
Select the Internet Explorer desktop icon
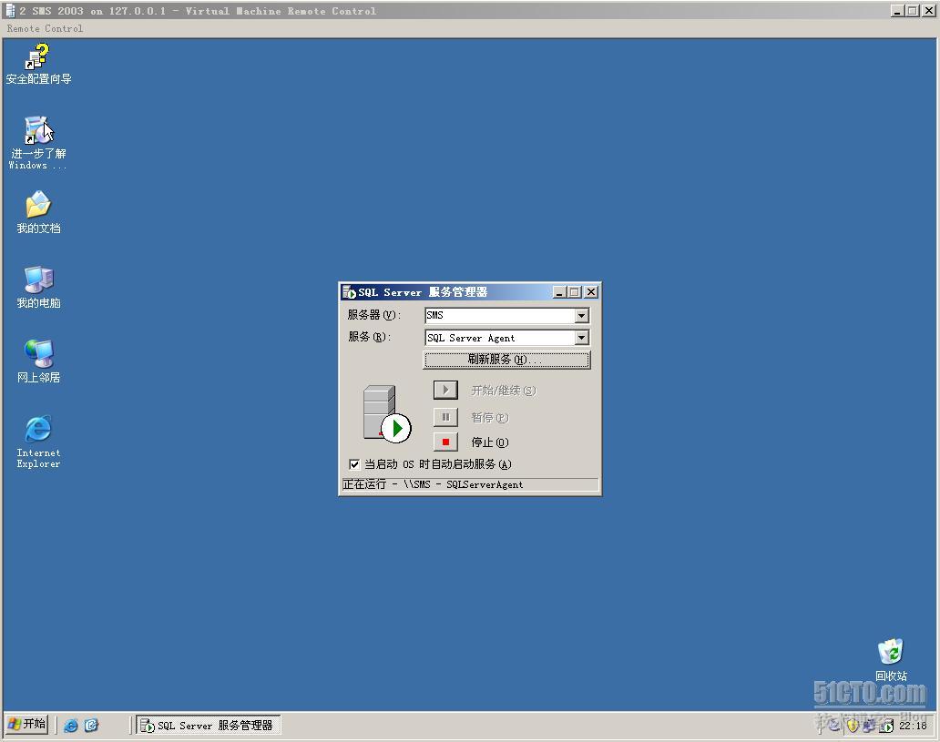pyautogui.click(x=38, y=442)
